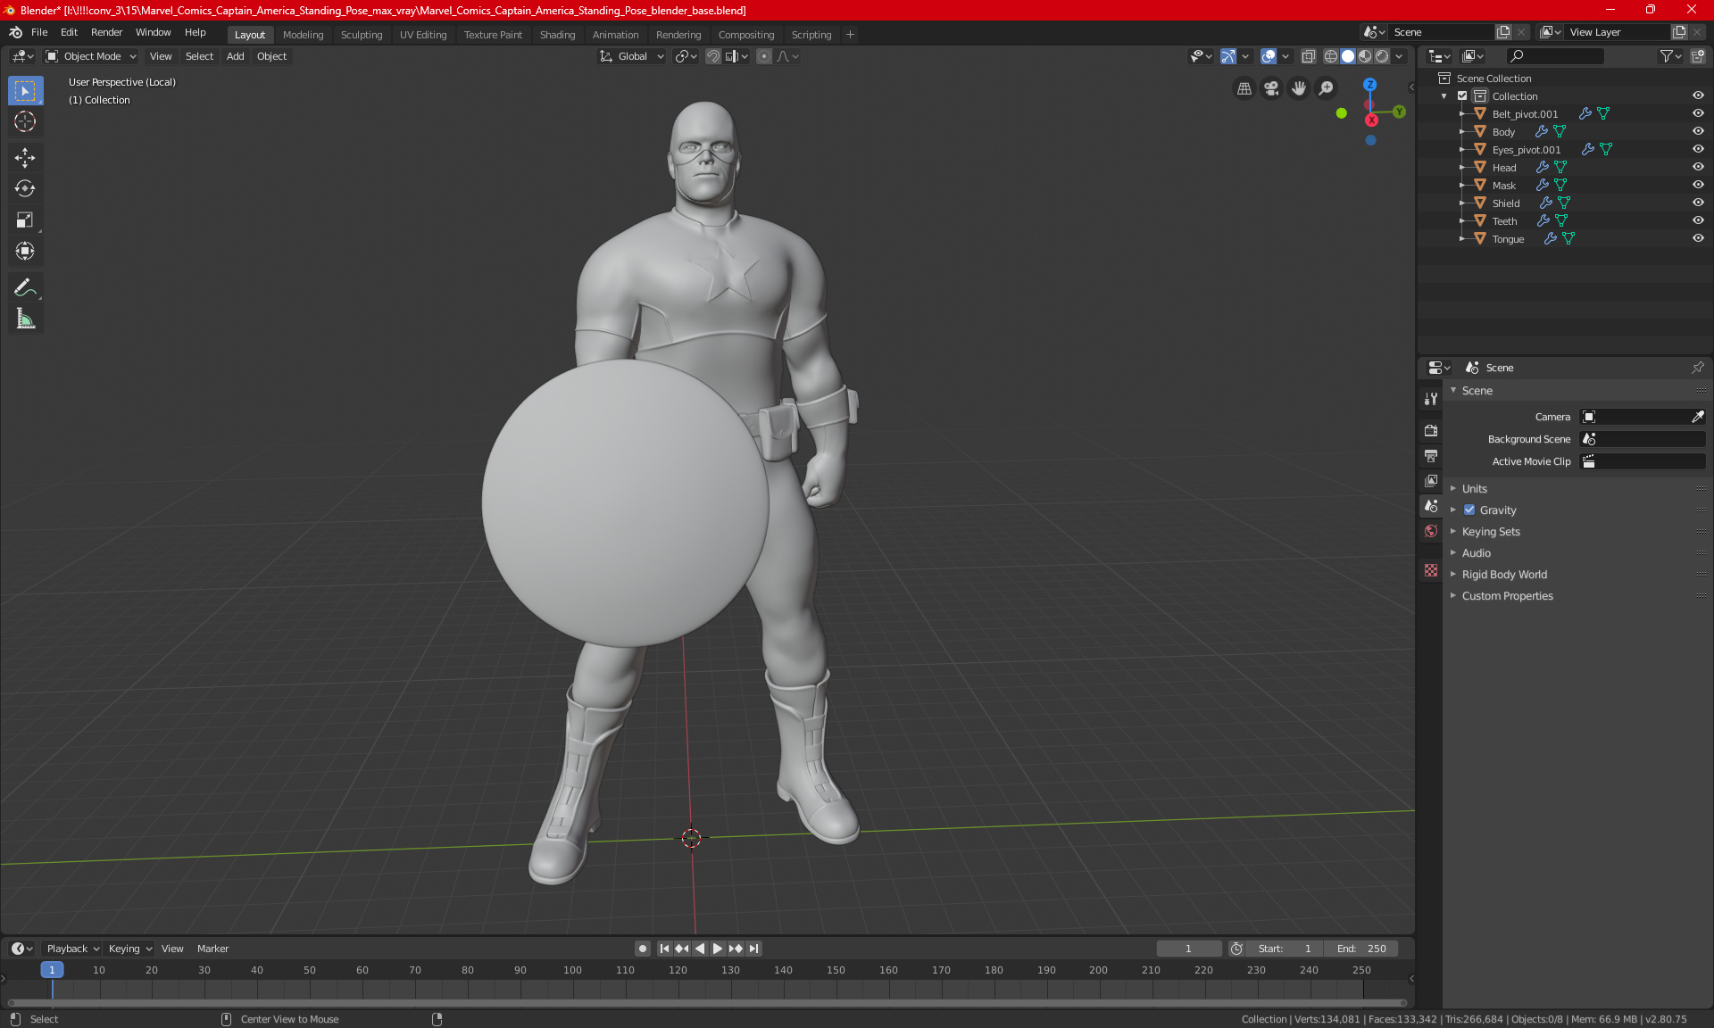
Task: Open the World properties tab
Action: click(x=1431, y=531)
